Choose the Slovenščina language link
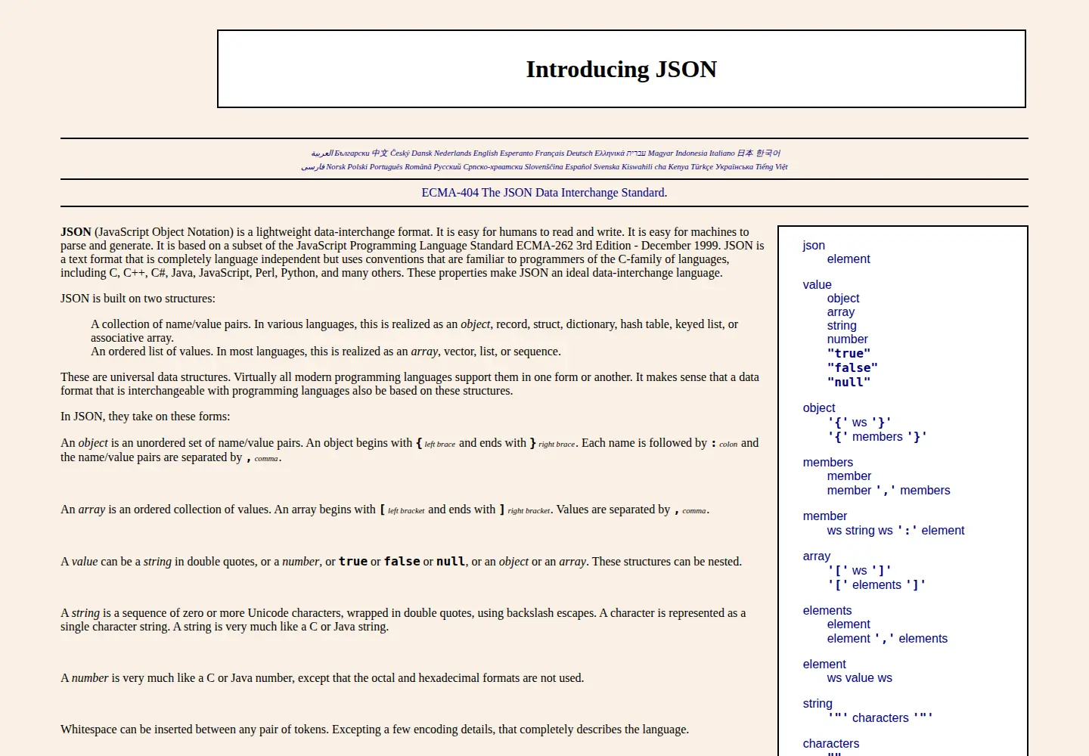The width and height of the screenshot is (1089, 756). [x=544, y=166]
